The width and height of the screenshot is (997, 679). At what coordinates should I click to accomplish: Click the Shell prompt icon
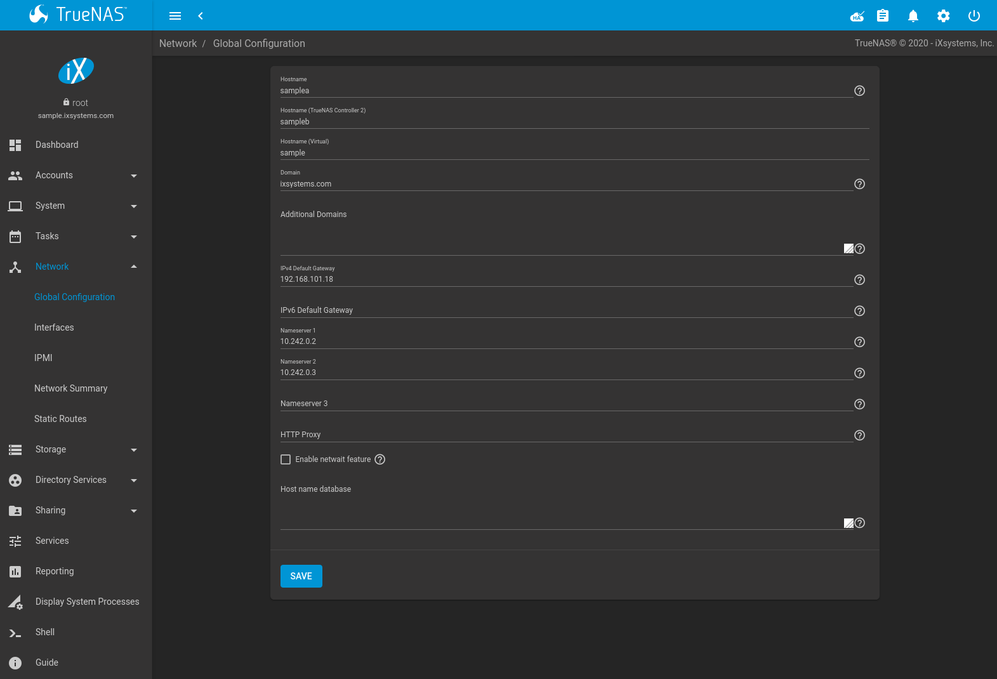[x=15, y=633]
